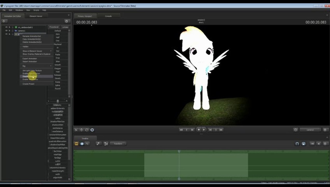Open the File menu
Screen dimensions: 330x187
pyautogui.click(x=4, y=10)
